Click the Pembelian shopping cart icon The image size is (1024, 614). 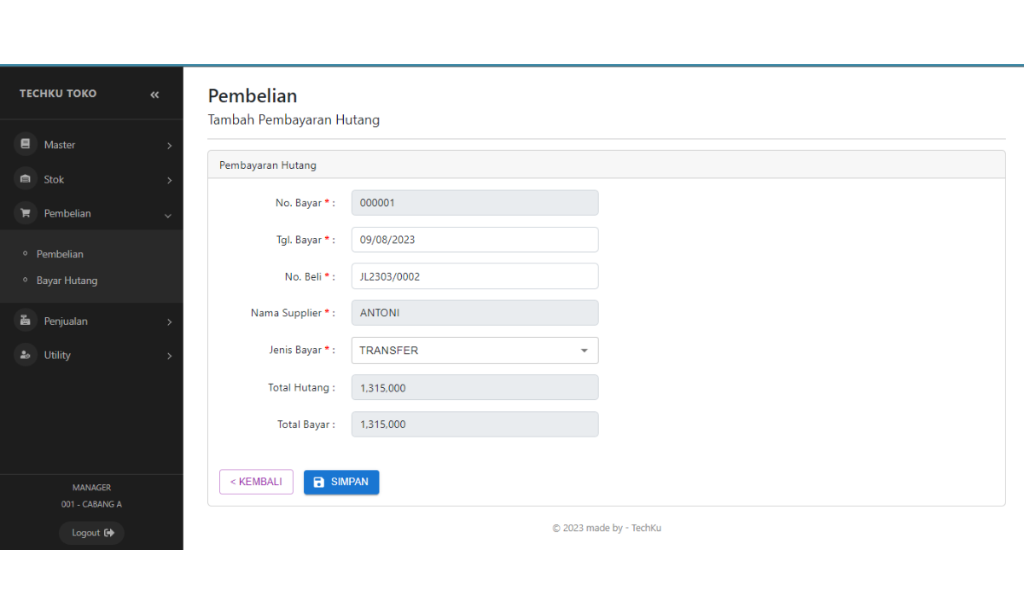click(x=26, y=213)
